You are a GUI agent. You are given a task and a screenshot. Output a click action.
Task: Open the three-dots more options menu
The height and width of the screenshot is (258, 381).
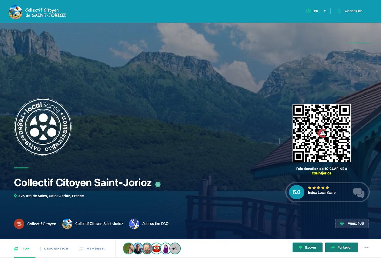[366, 248]
